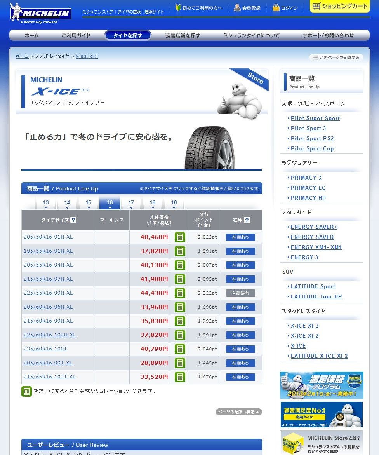Expand the 19-inch size dropdown arrow
This screenshot has width=379, height=455.
pos(174,207)
